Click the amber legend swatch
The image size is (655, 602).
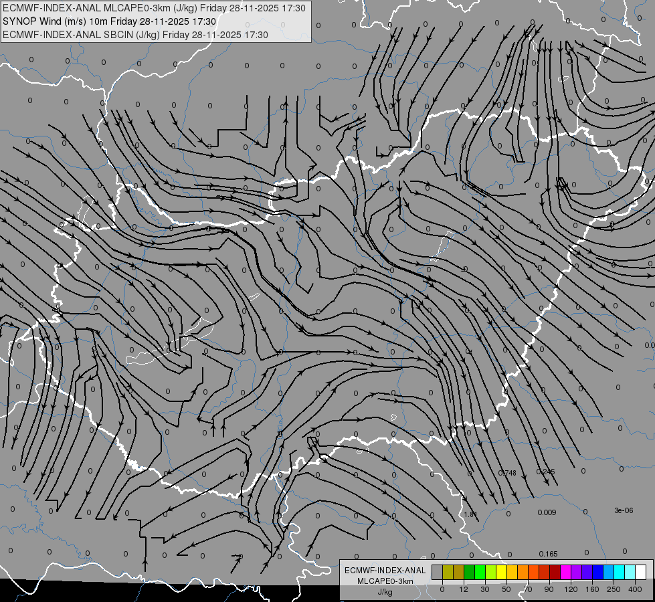(512, 573)
